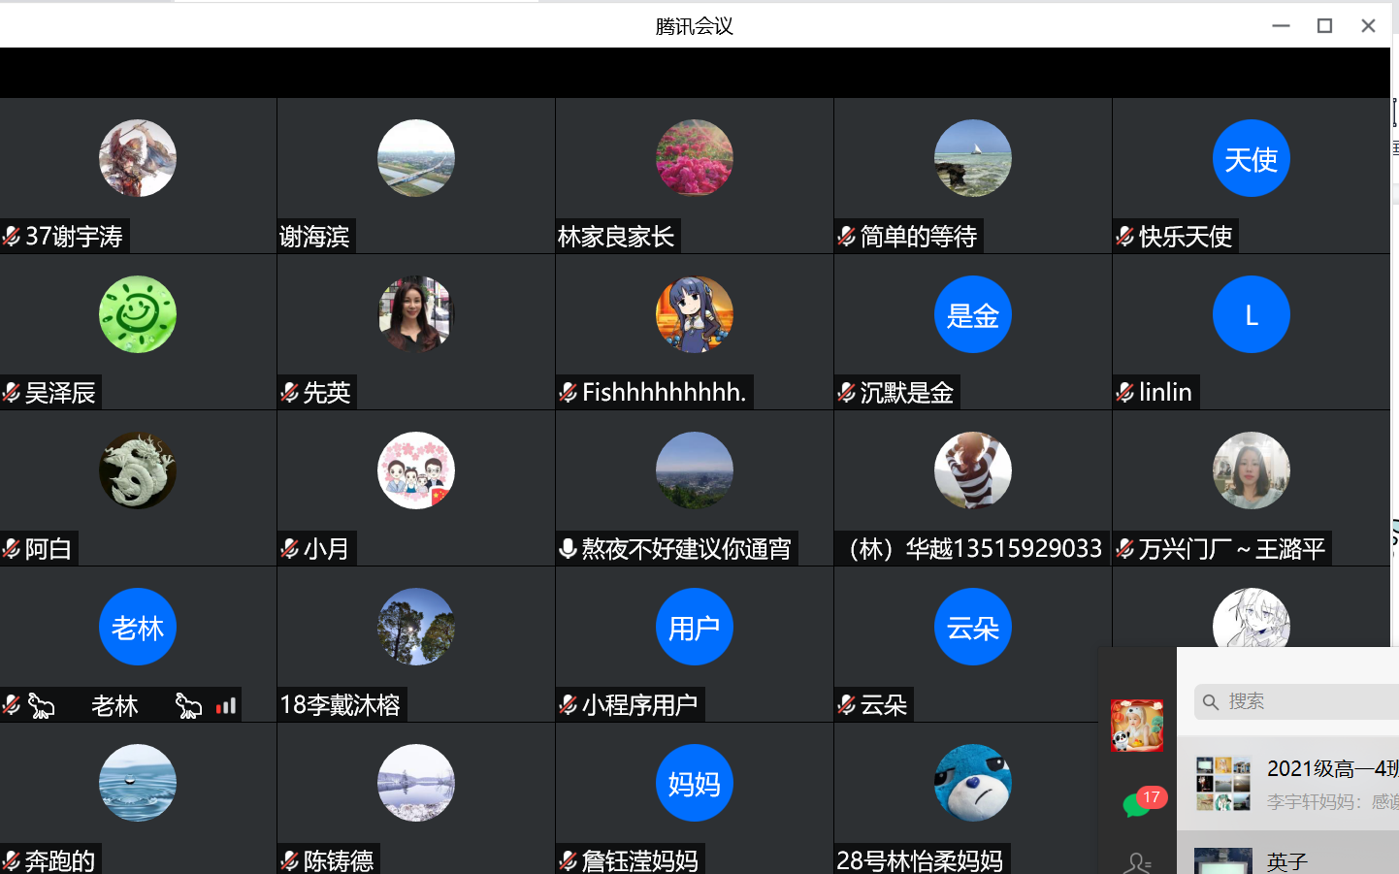Click the 18李戴沐榕 name label

point(341,705)
